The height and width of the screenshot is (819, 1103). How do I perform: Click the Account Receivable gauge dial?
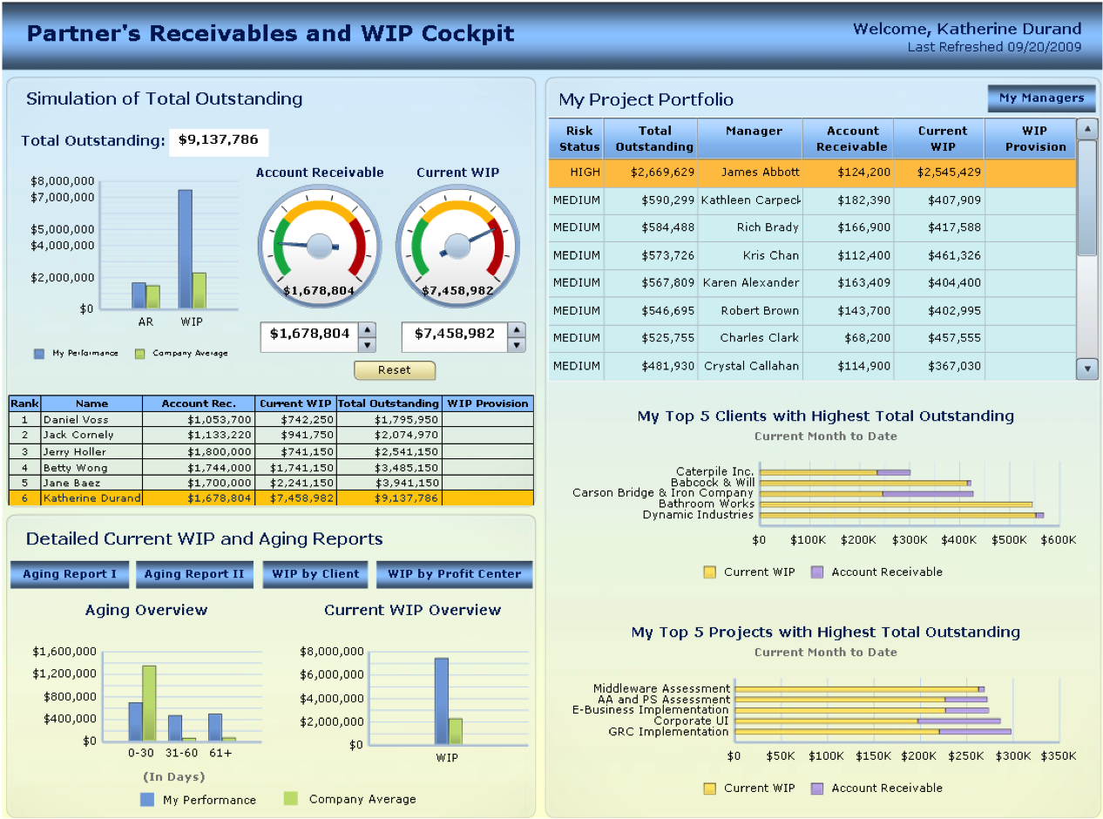point(320,247)
